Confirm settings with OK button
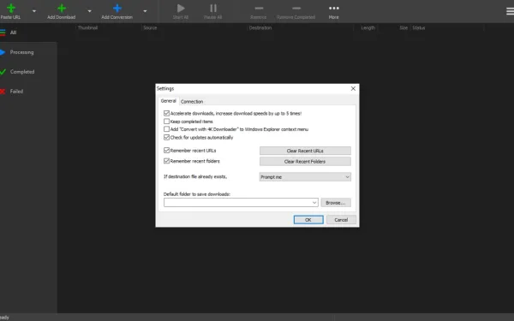Viewport: 514px width, 321px height. [308, 220]
